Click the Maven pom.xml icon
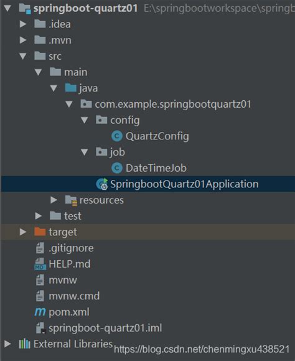 pyautogui.click(x=40, y=312)
